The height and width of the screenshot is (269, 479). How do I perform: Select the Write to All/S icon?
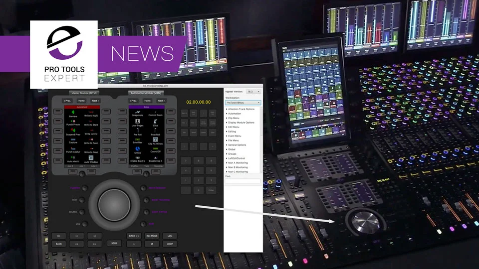pyautogui.click(x=91, y=112)
